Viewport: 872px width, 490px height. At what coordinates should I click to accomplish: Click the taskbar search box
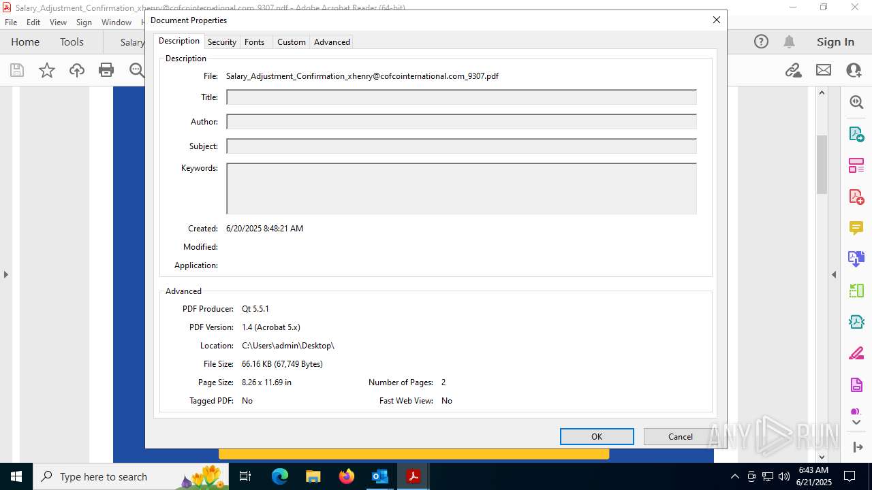pyautogui.click(x=131, y=476)
